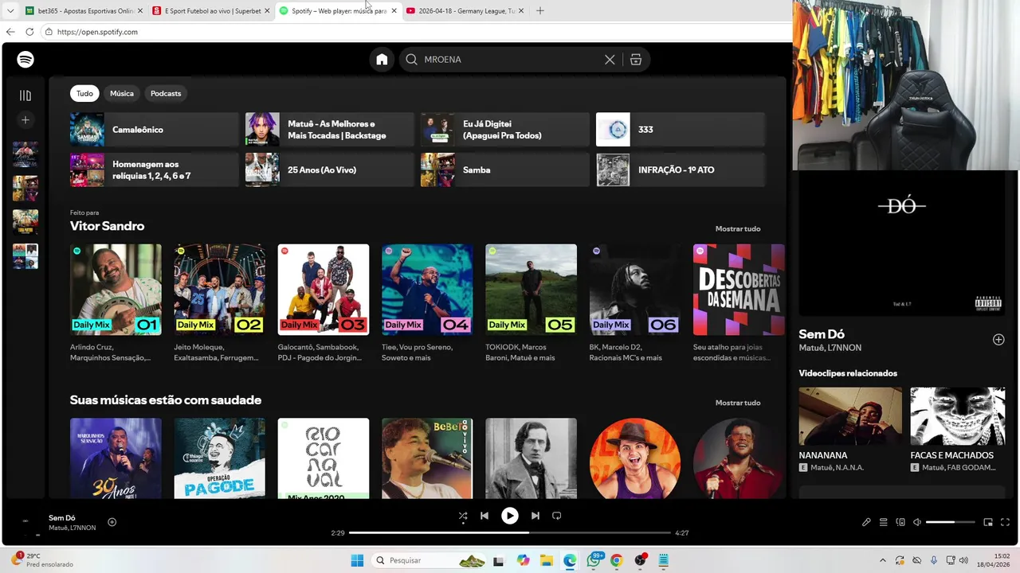This screenshot has width=1020, height=573.
Task: Select the Podcasts filter chip
Action: click(x=166, y=93)
